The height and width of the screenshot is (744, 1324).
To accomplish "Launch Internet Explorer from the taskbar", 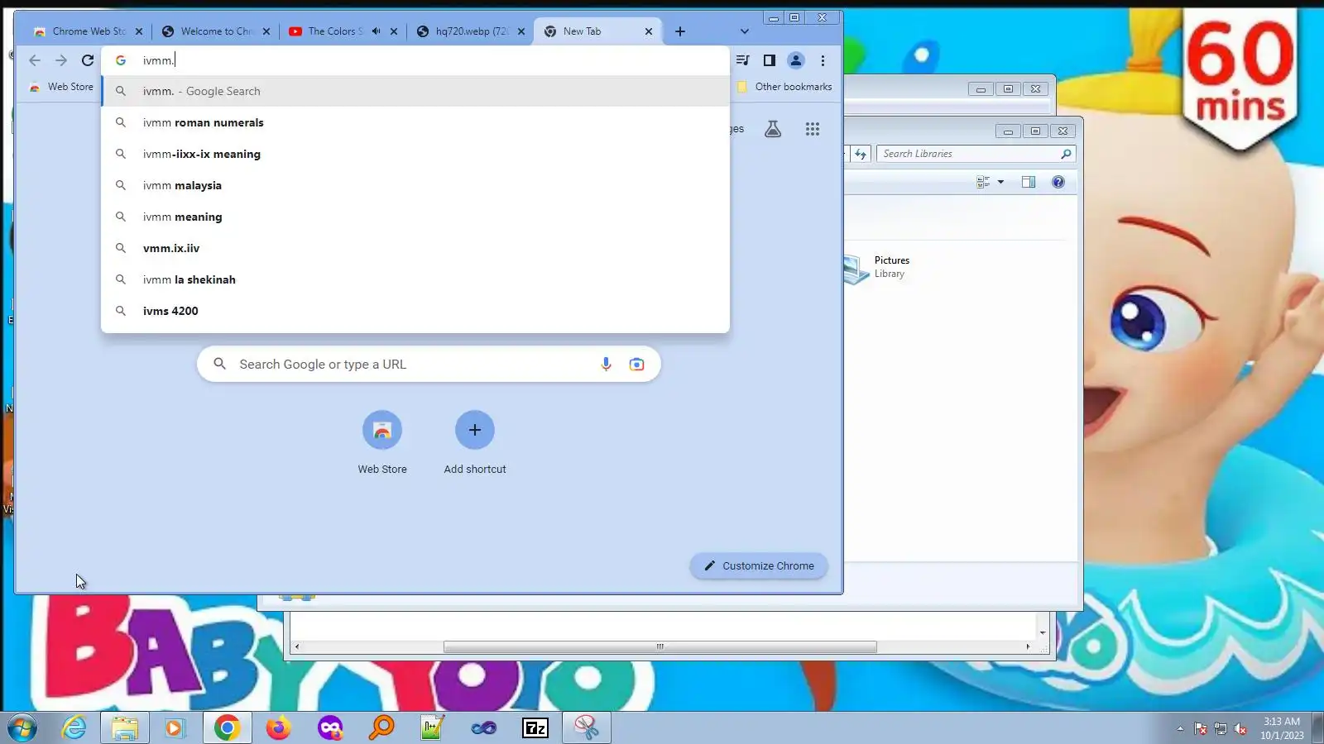I will [74, 727].
